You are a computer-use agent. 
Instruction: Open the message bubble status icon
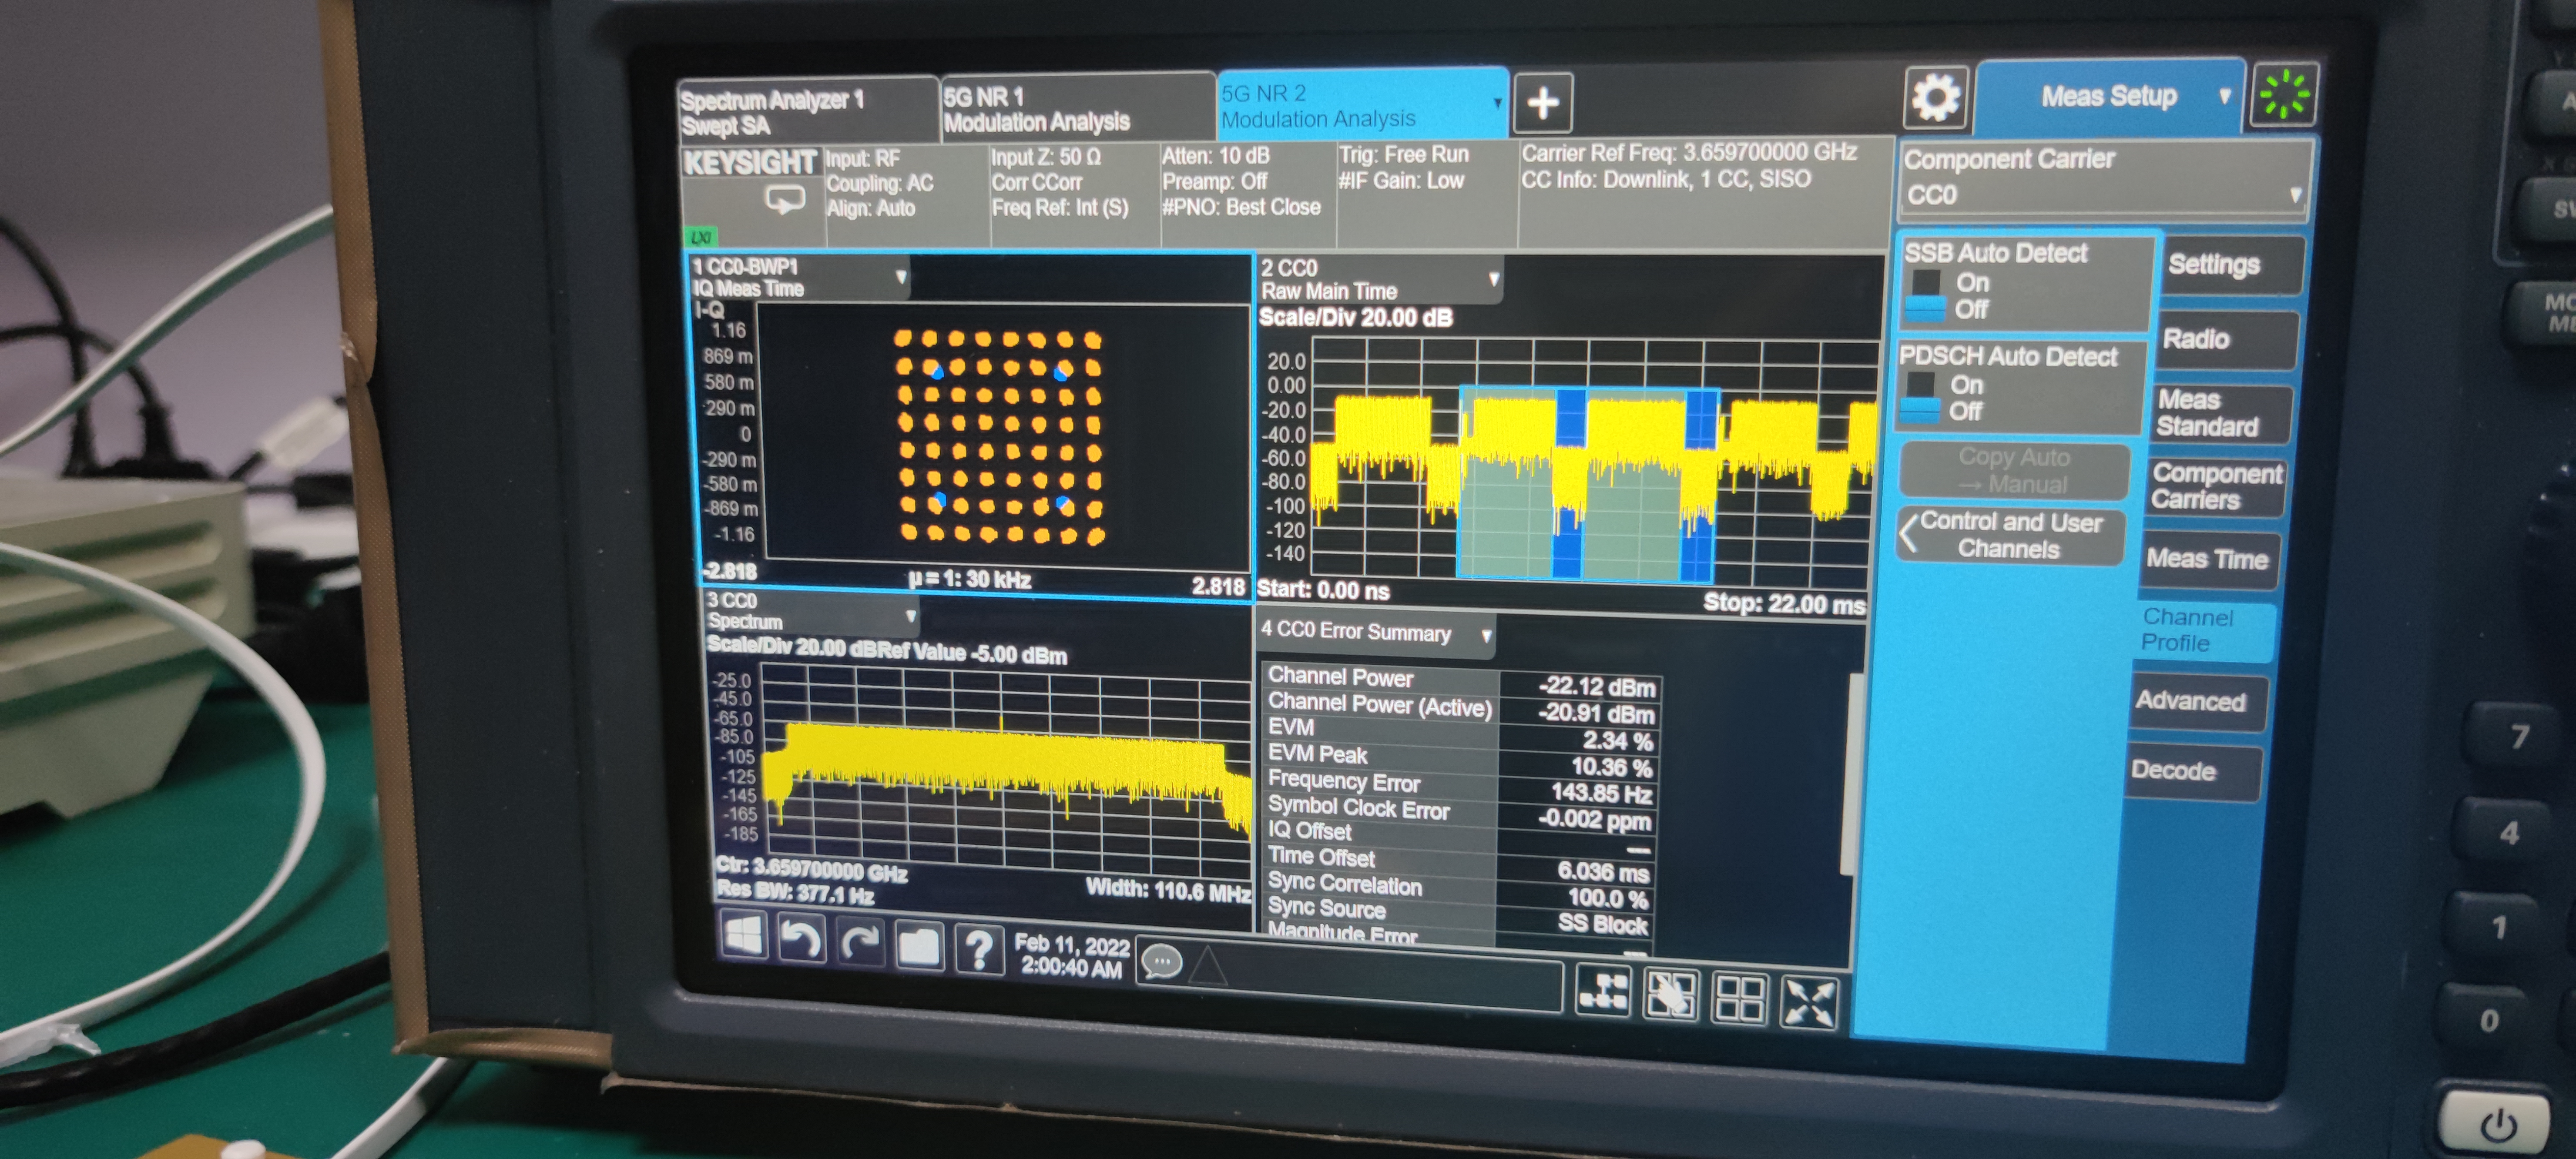click(x=1162, y=961)
